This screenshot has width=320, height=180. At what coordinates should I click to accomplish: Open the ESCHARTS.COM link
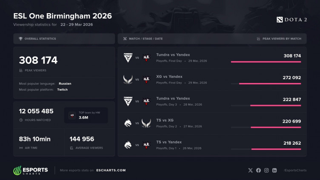click(x=110, y=170)
